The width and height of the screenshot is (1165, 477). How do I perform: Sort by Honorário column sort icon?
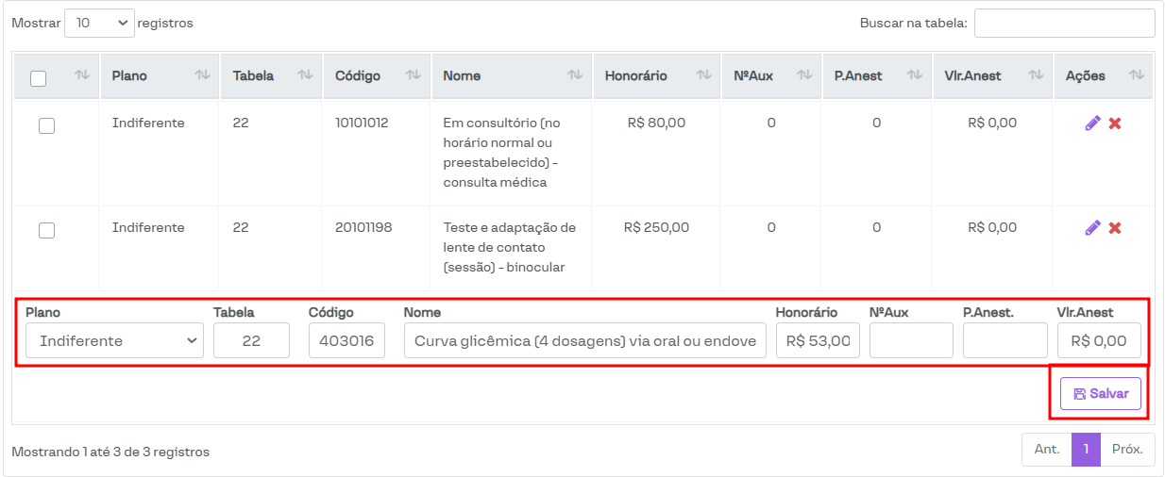coord(703,75)
